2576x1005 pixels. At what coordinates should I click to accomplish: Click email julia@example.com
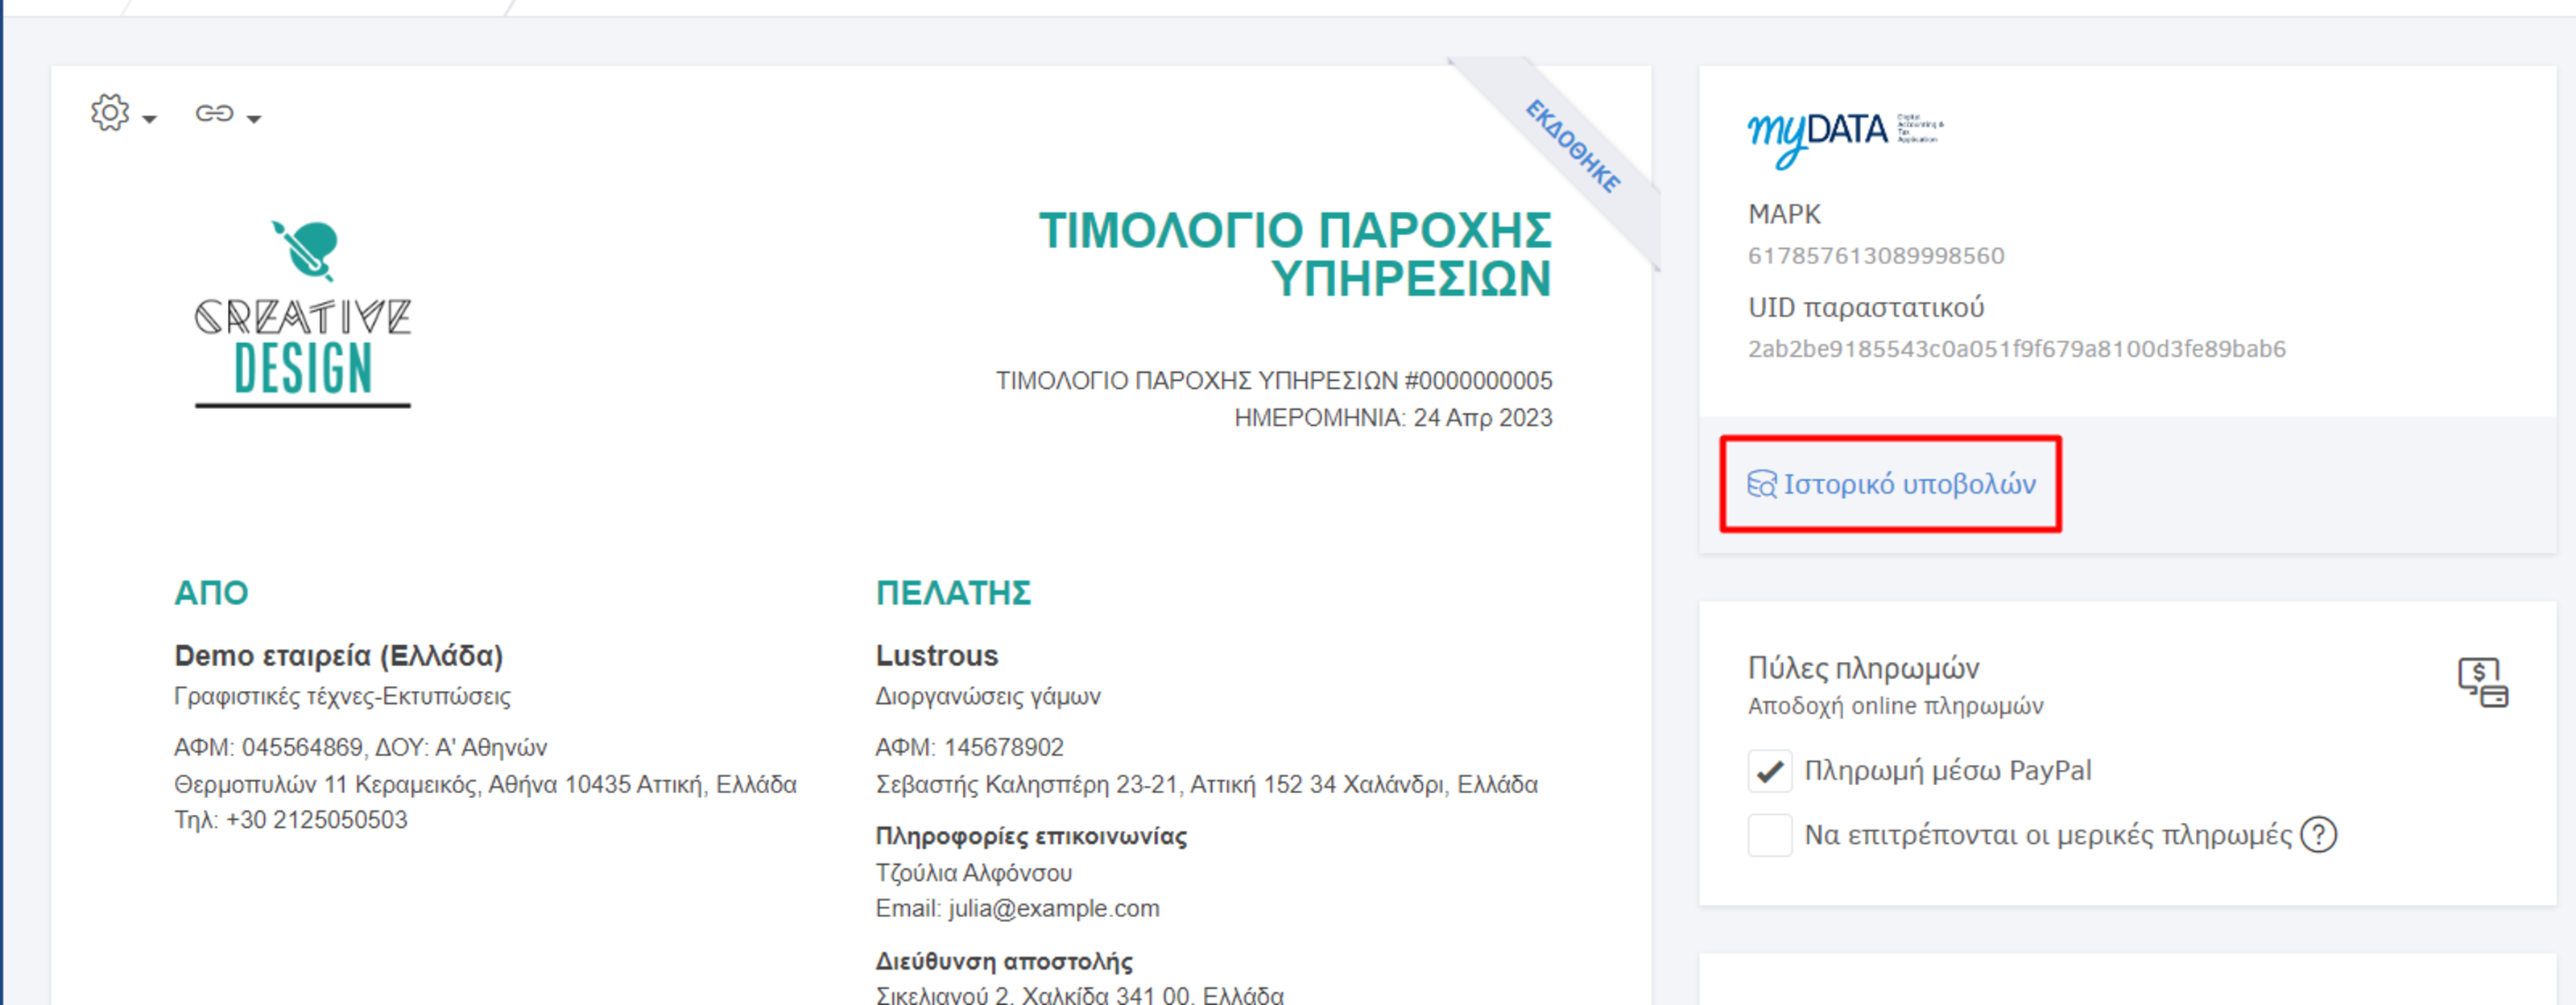tap(1054, 909)
